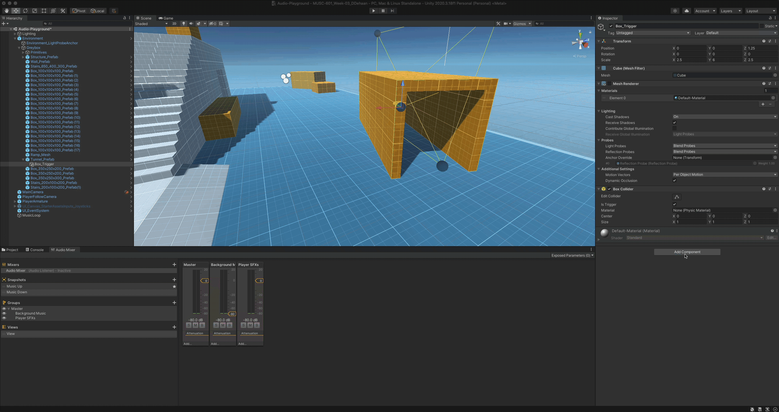Screen dimensions: 779x412
Task: Collapse the Tunnel_Prefab tree item
Action: click(x=23, y=160)
